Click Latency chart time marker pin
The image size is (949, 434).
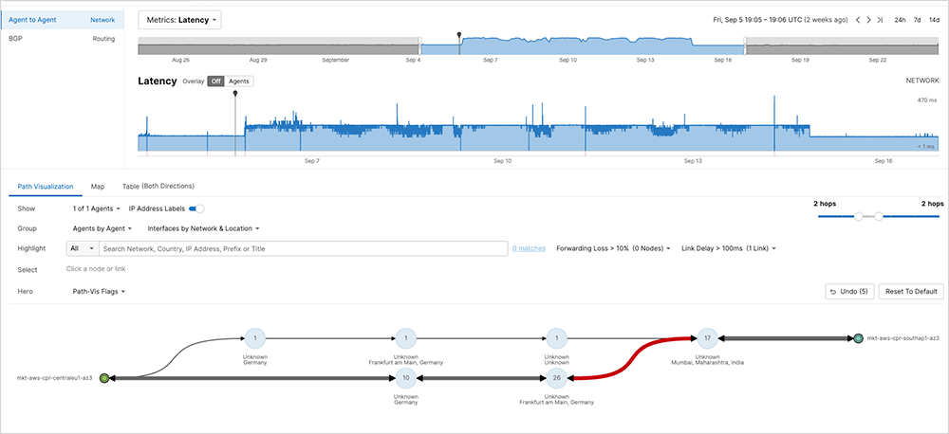click(x=234, y=93)
